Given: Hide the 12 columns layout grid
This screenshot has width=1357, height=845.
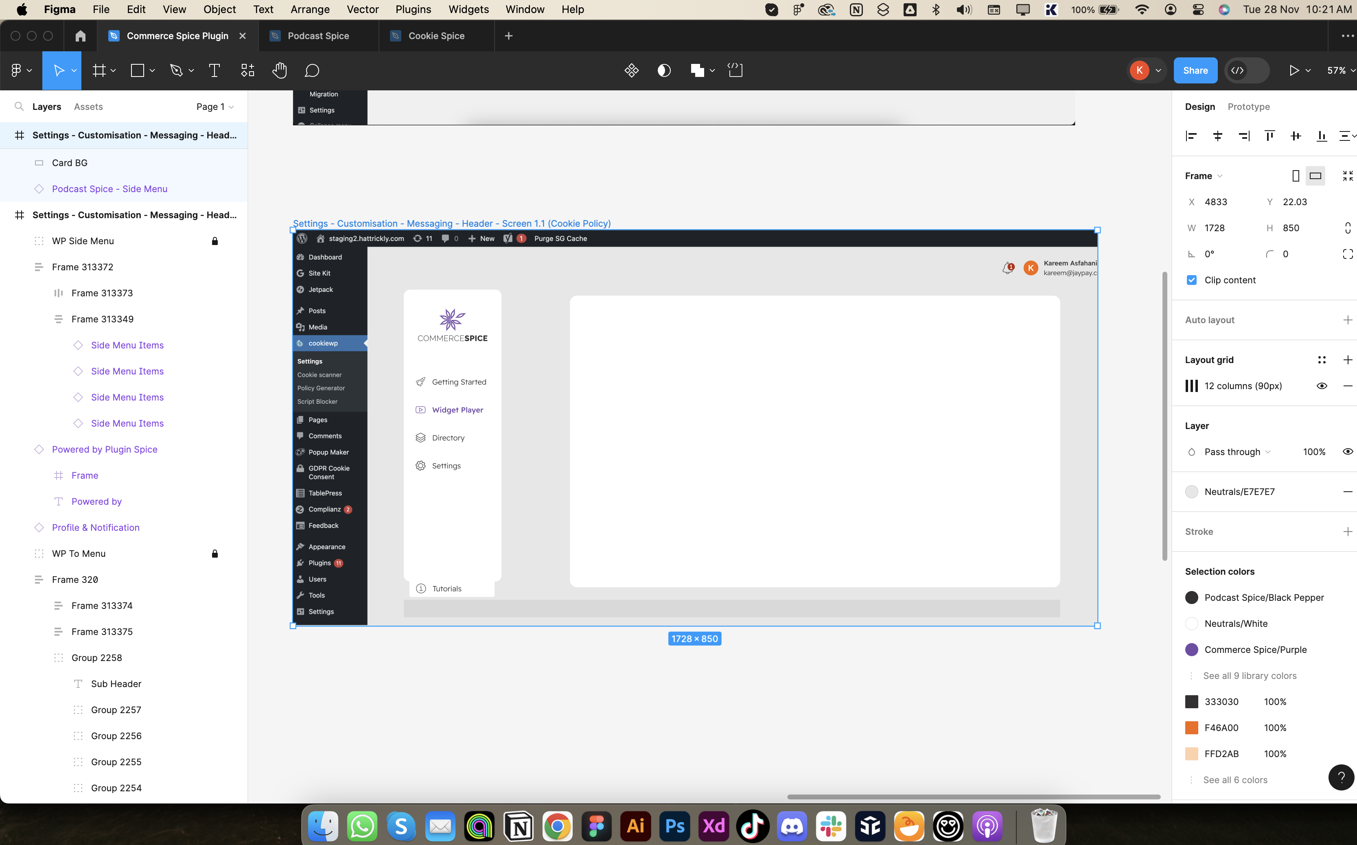Looking at the screenshot, I should [x=1321, y=386].
